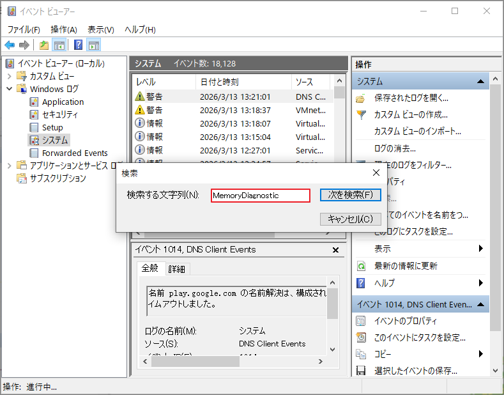The width and height of the screenshot is (504, 395).
Task: Click the Forwarded Events log icon
Action: (34, 153)
